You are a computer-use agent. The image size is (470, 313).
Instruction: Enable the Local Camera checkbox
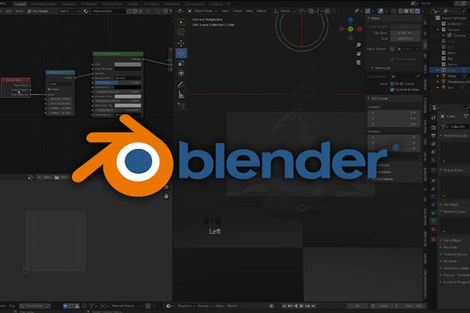pyautogui.click(x=392, y=49)
